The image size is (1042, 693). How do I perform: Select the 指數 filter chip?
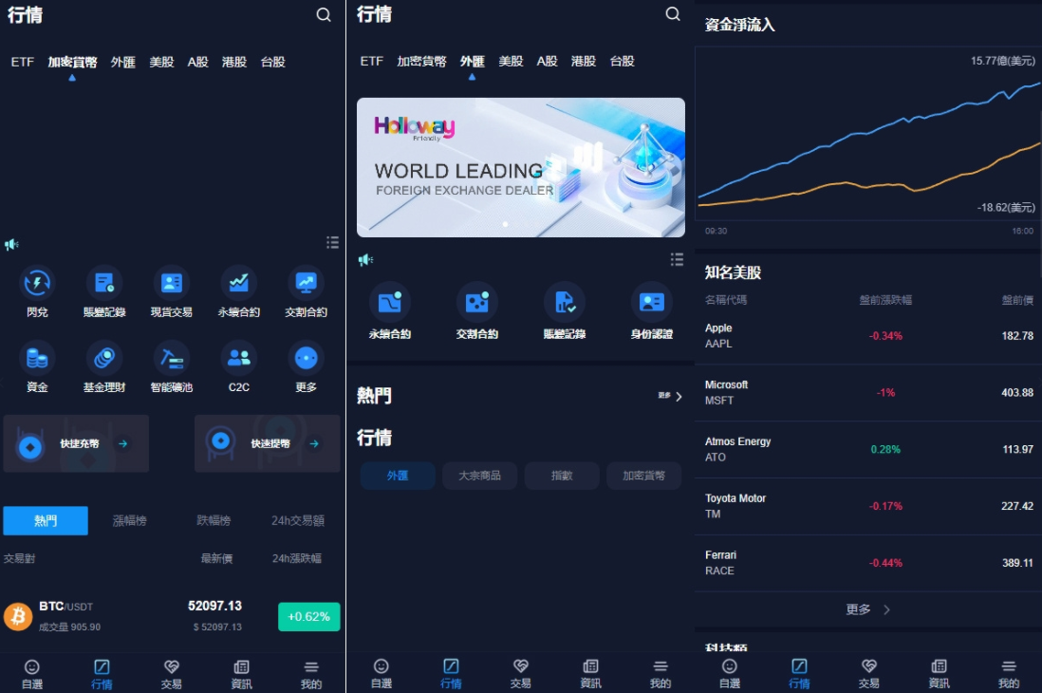(x=562, y=476)
